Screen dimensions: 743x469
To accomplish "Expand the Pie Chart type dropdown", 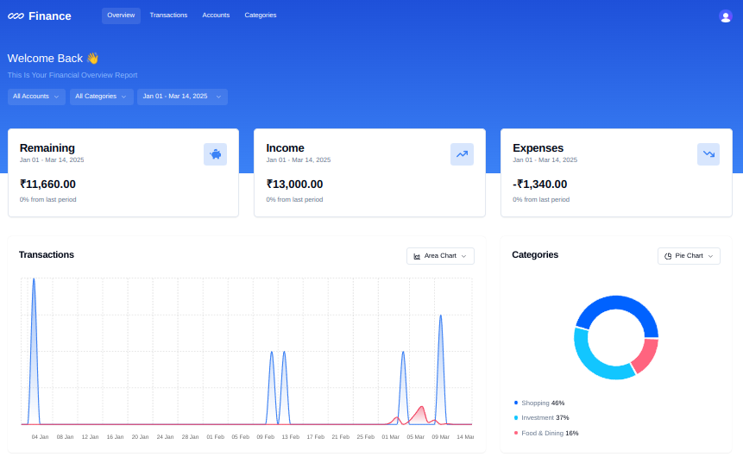I will click(689, 256).
